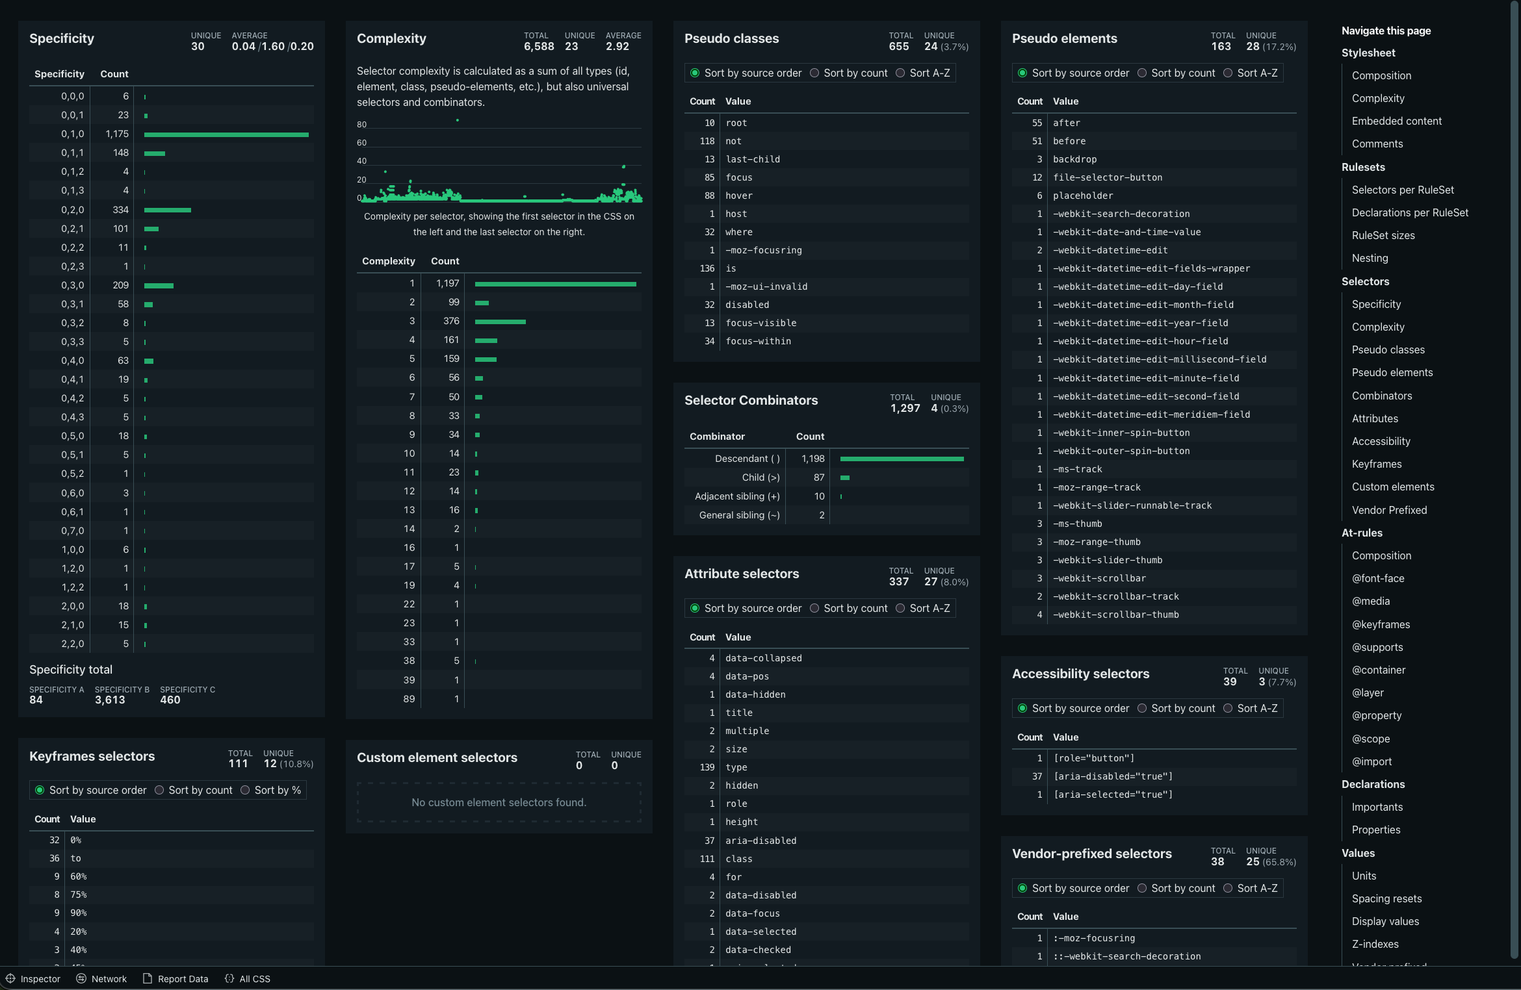Go to @layer section
The image size is (1521, 990).
[1368, 692]
